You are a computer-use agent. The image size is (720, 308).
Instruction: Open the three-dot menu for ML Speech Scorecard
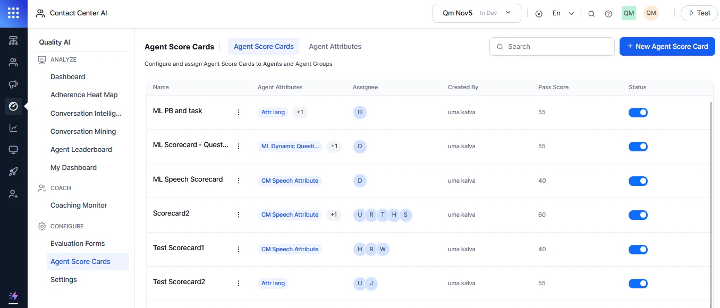(238, 180)
